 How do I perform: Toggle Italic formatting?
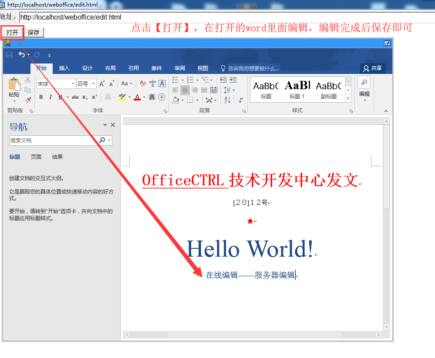pyautogui.click(x=51, y=97)
